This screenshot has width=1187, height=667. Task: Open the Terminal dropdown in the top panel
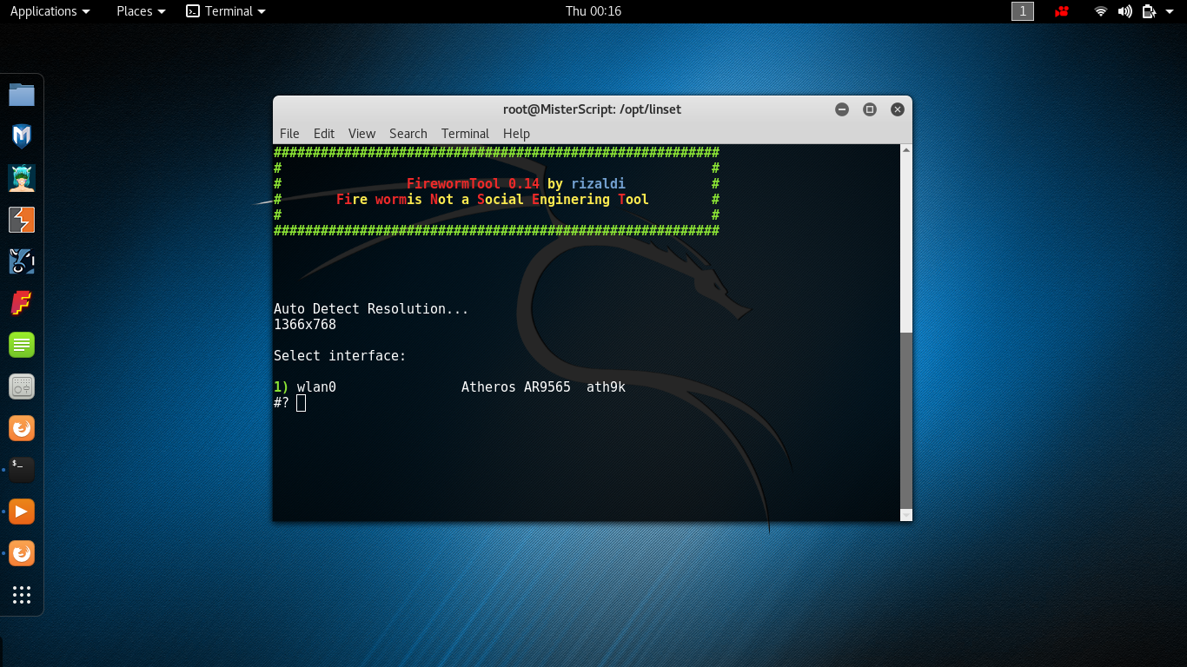225,11
